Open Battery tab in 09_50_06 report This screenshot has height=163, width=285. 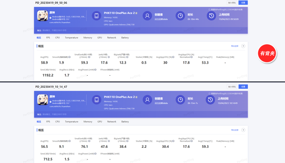[x=125, y=37]
